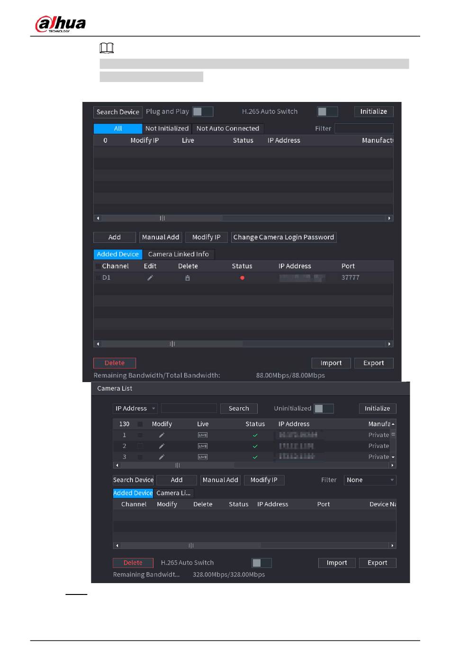Toggle H.265 Auto Switch in Camera List
The image size is (450, 649).
point(261,563)
